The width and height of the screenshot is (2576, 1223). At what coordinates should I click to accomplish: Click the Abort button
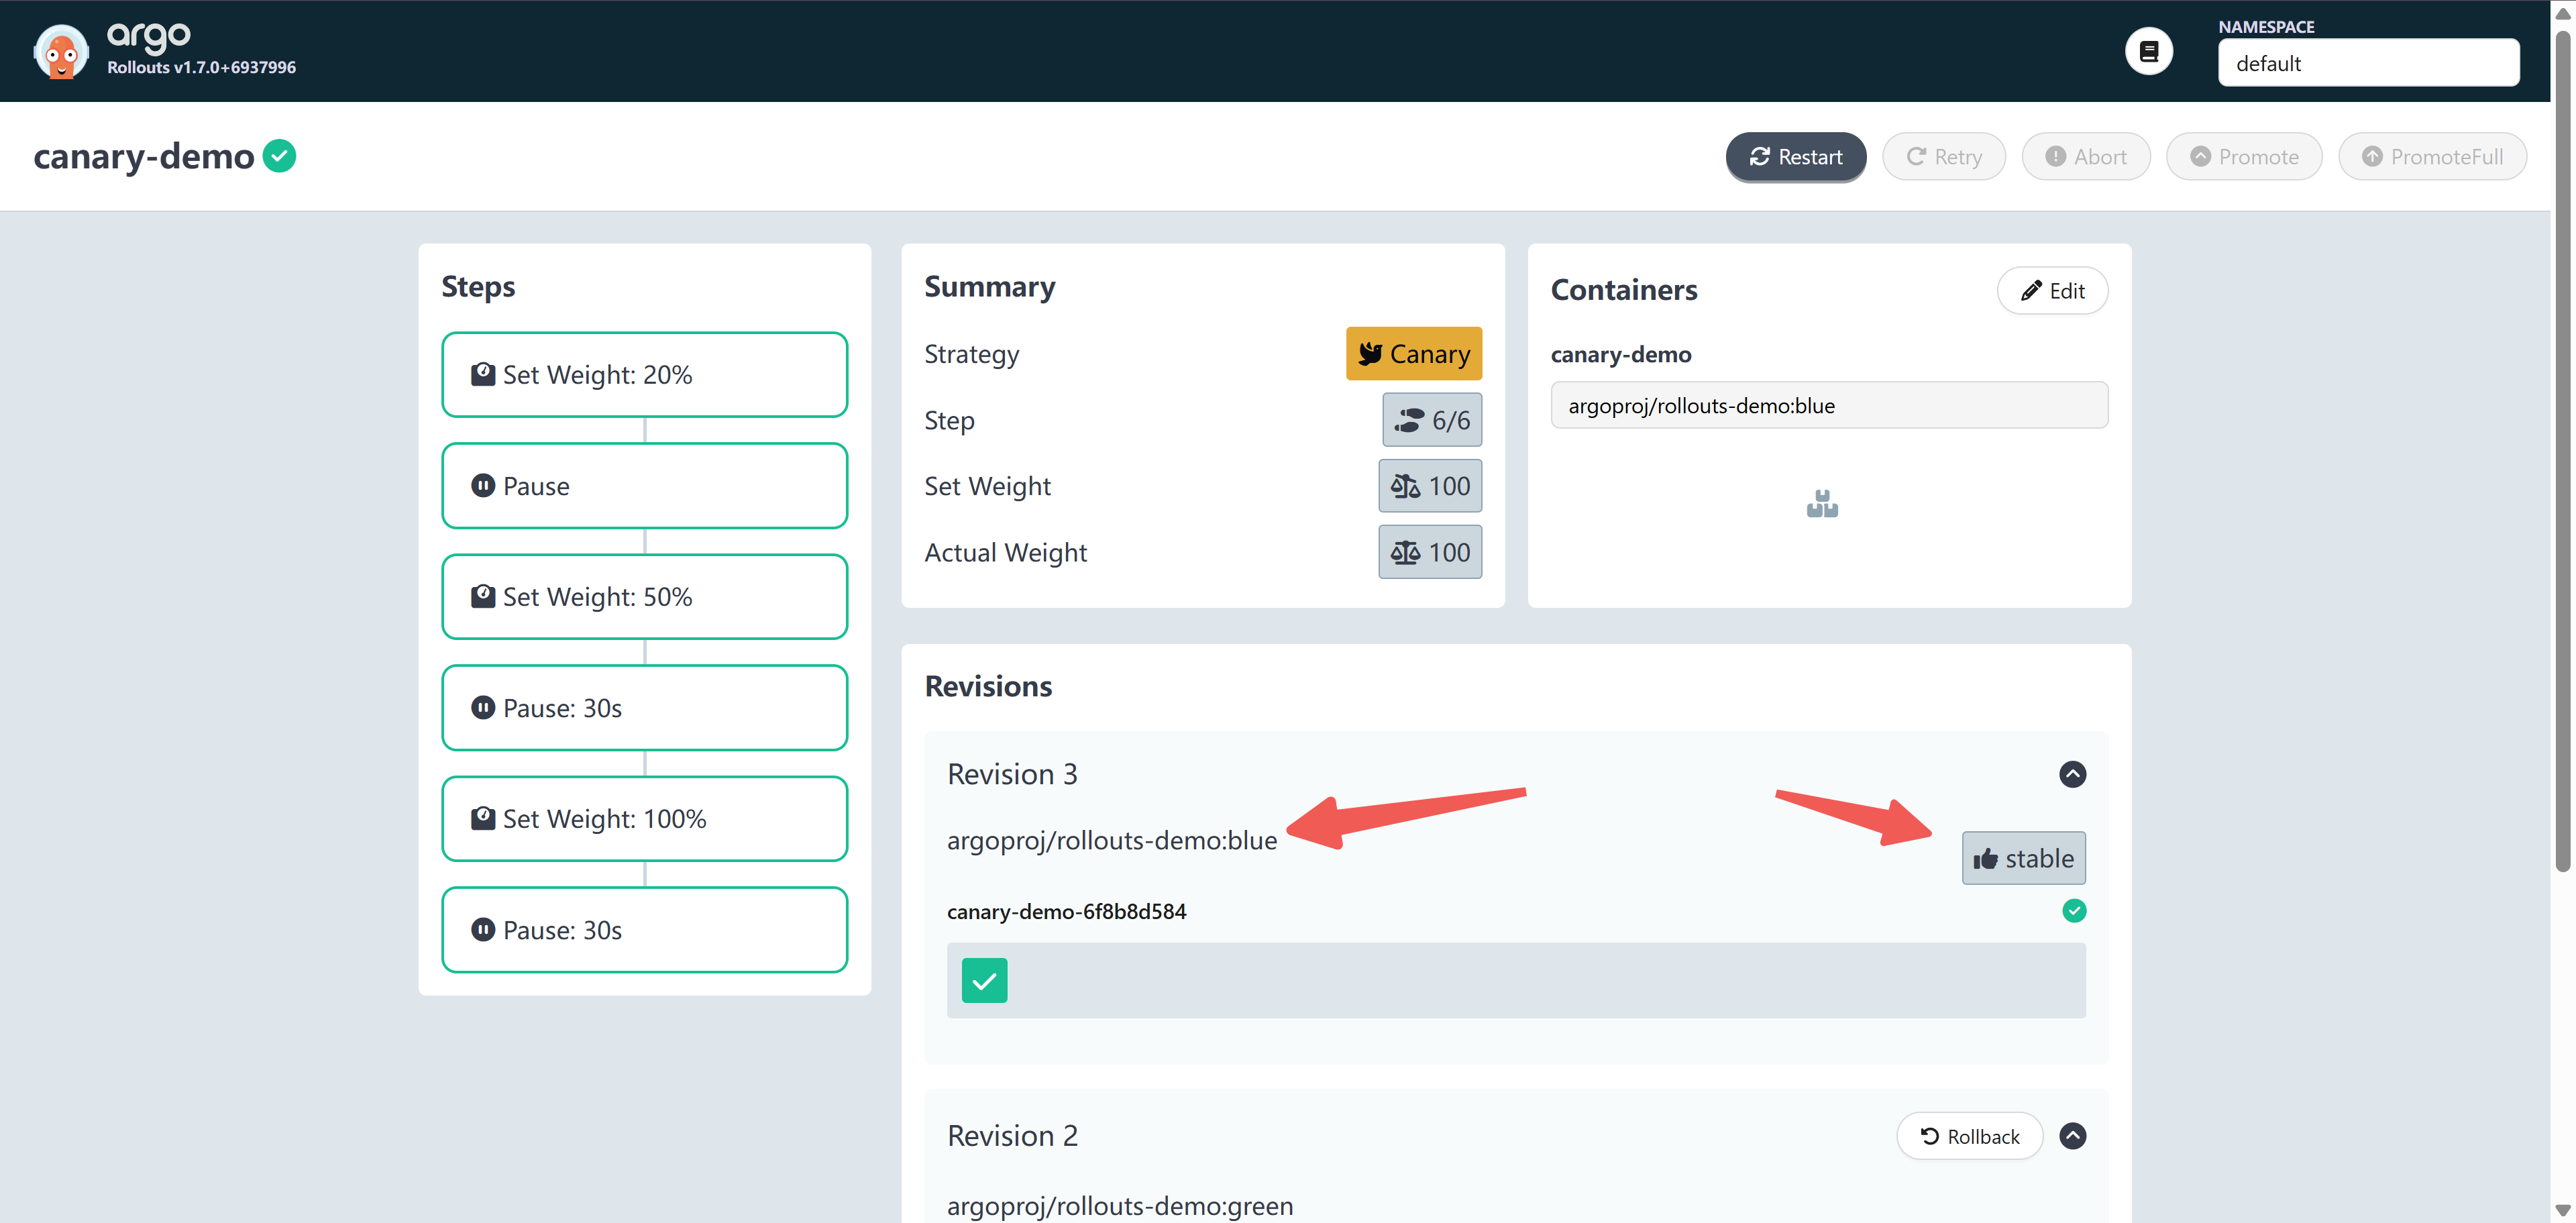(x=2085, y=157)
